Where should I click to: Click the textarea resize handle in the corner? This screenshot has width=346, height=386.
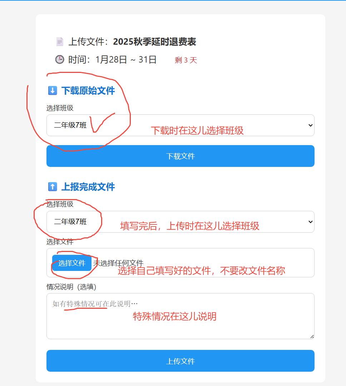point(312,337)
